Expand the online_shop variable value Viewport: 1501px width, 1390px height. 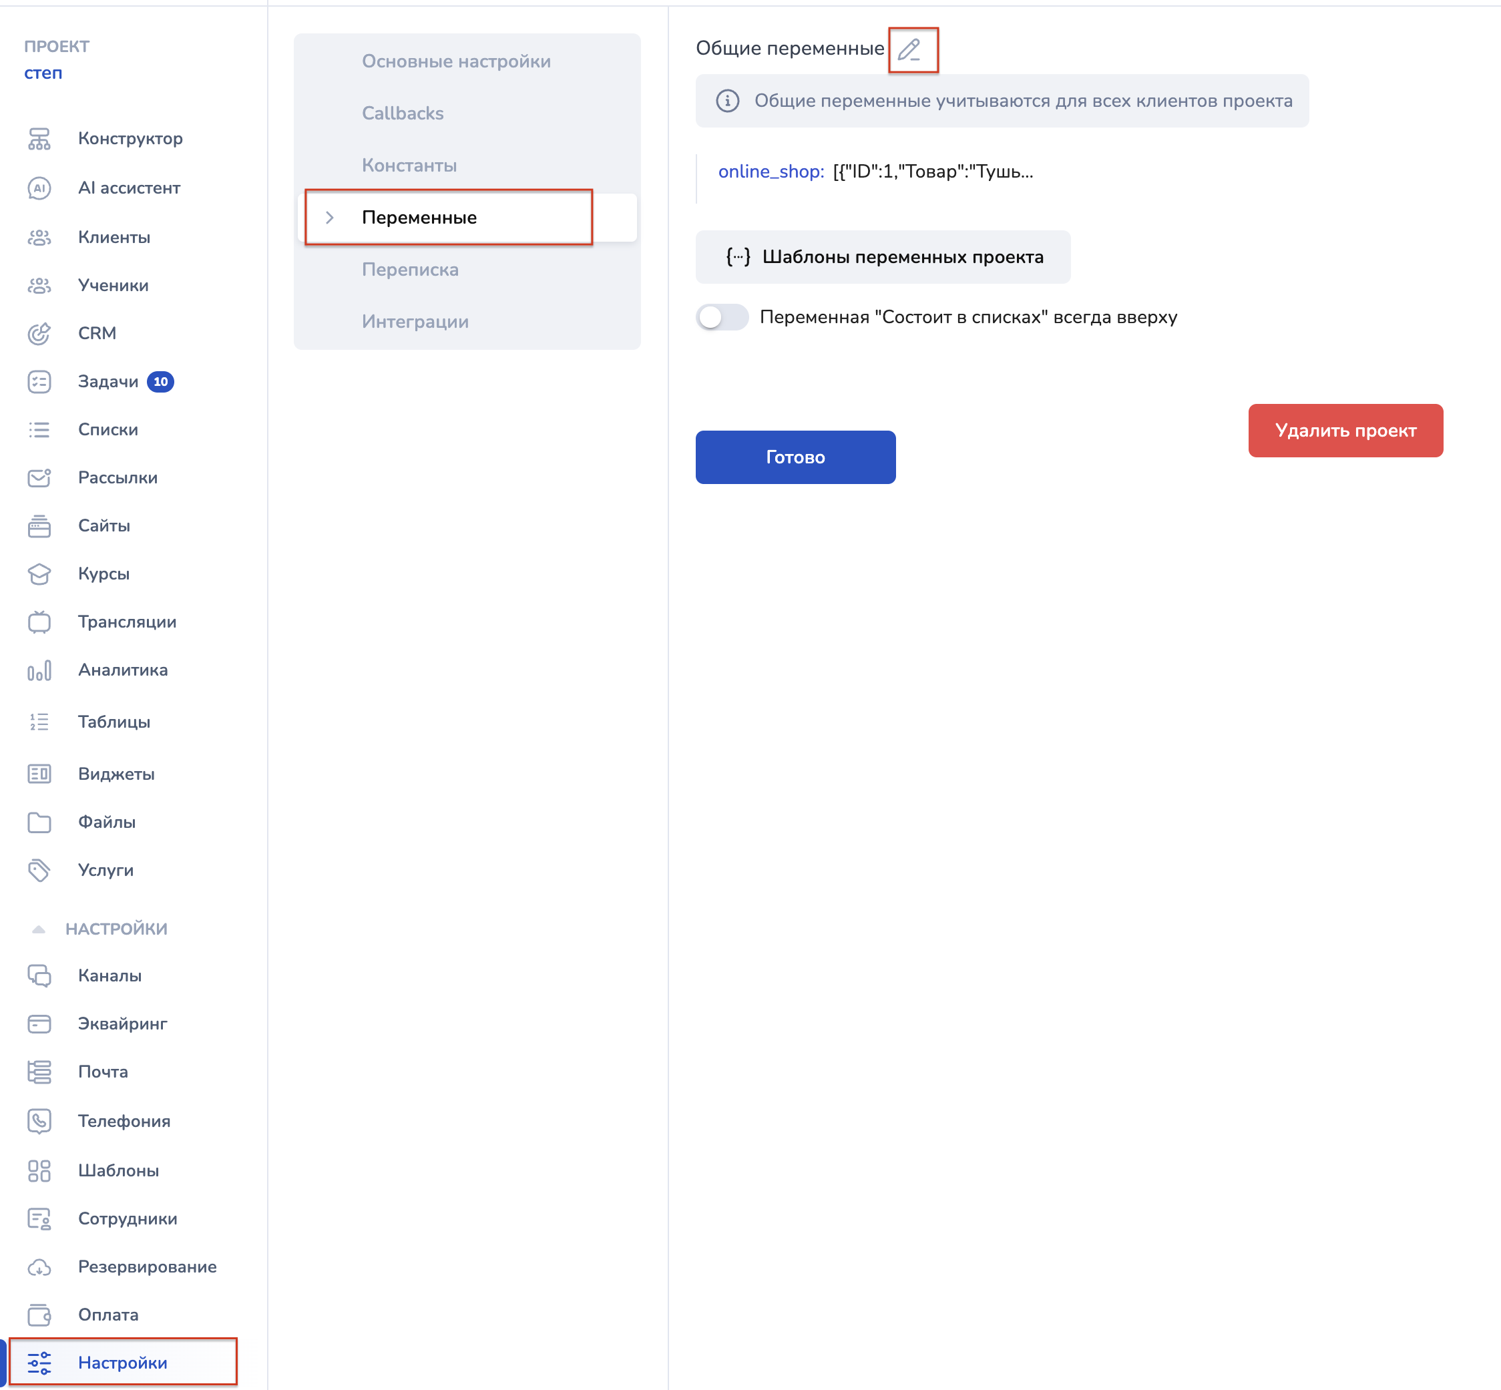[931, 172]
